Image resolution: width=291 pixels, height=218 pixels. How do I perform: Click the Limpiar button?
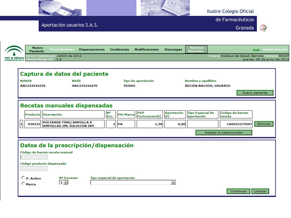pyautogui.click(x=260, y=191)
